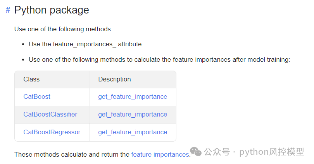
Task: Follow the "feature importances" link
Action: 160,154
